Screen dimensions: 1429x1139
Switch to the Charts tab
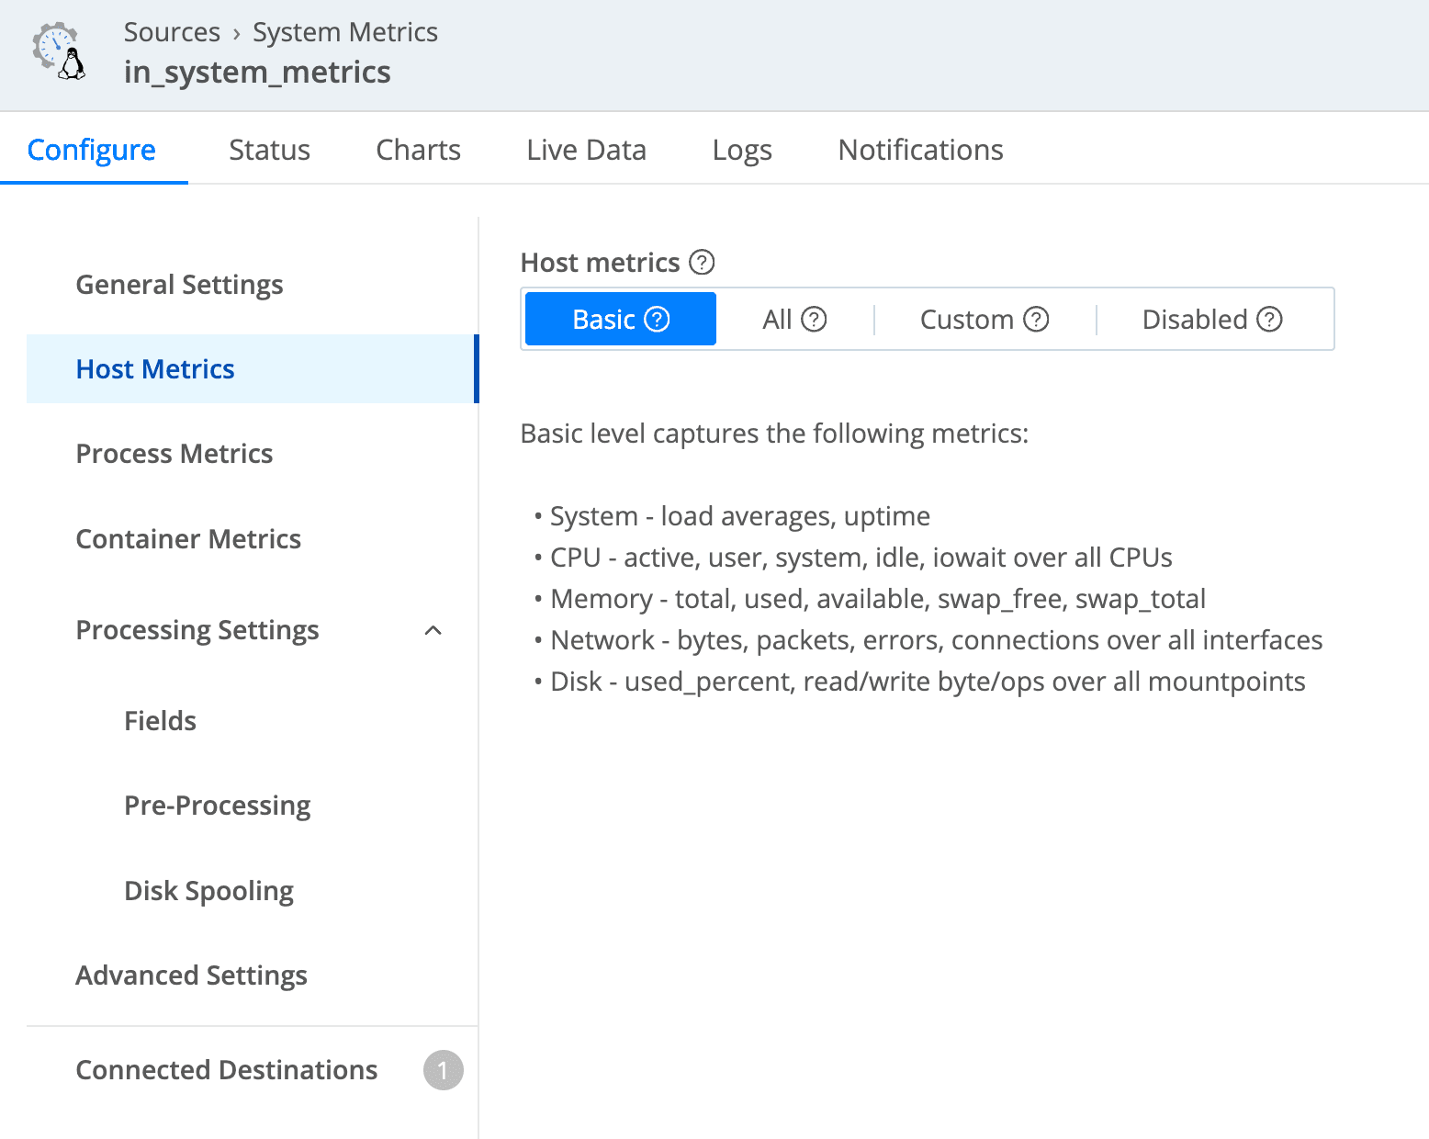(418, 150)
